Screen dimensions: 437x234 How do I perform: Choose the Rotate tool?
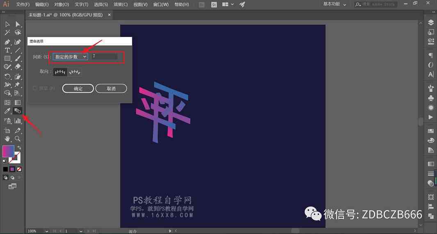[7, 76]
